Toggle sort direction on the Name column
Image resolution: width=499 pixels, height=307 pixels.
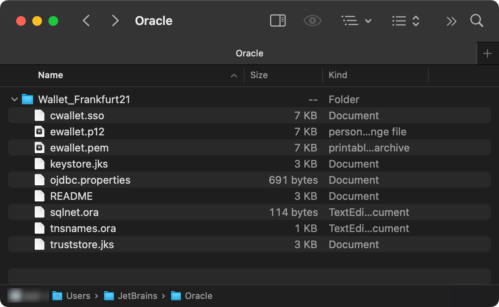point(233,75)
